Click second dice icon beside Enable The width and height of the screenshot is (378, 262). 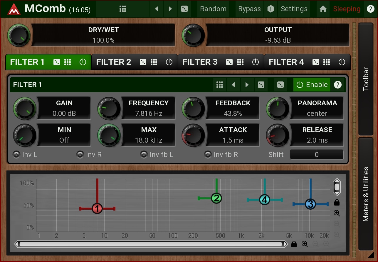click(x=280, y=85)
